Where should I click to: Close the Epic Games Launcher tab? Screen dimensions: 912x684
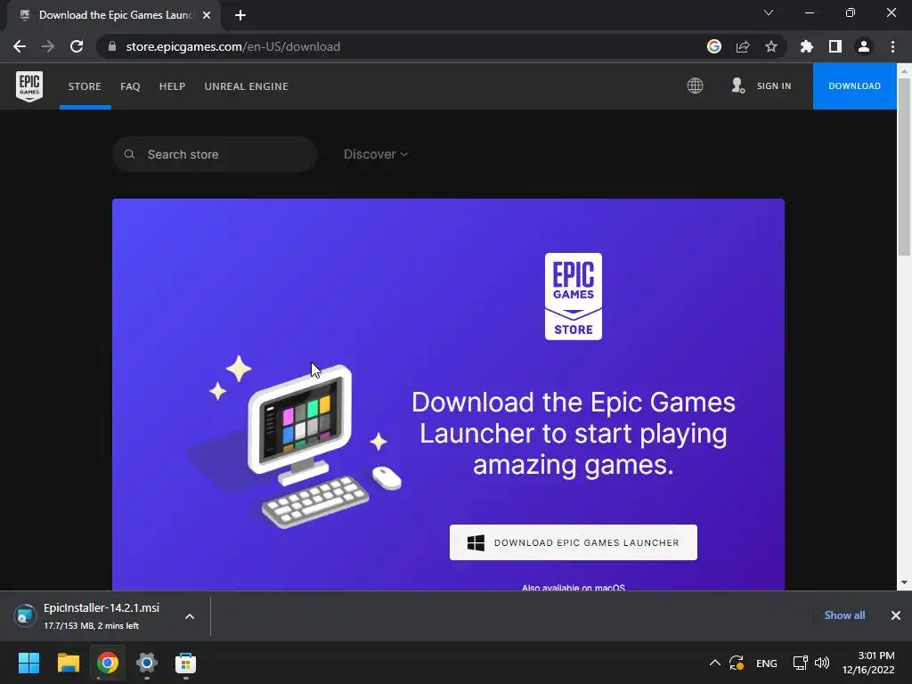click(x=207, y=15)
